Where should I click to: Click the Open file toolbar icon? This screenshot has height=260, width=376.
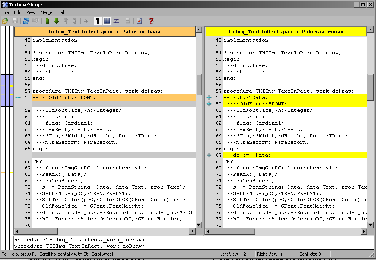click(x=5, y=21)
